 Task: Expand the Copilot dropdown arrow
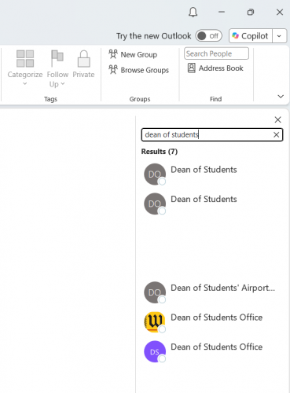coord(279,36)
